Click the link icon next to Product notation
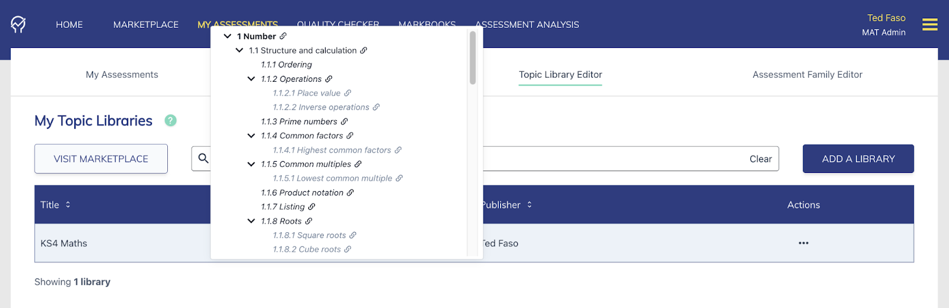 [x=351, y=192]
